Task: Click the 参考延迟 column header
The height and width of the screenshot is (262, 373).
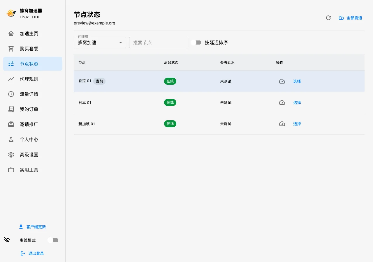Action: click(x=227, y=63)
